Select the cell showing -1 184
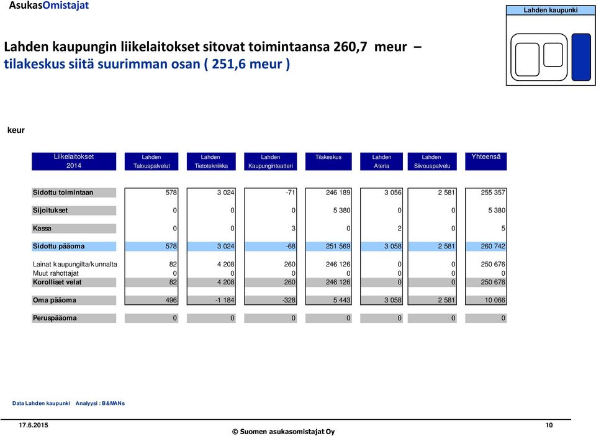Screen dimensions: 596x436 point(223,301)
